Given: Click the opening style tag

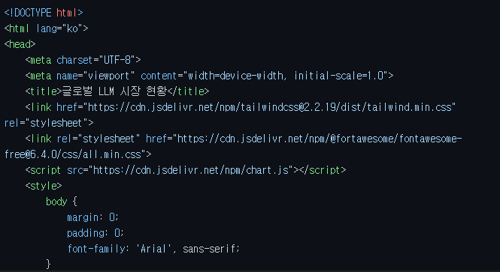Looking at the screenshot, I should (44, 186).
